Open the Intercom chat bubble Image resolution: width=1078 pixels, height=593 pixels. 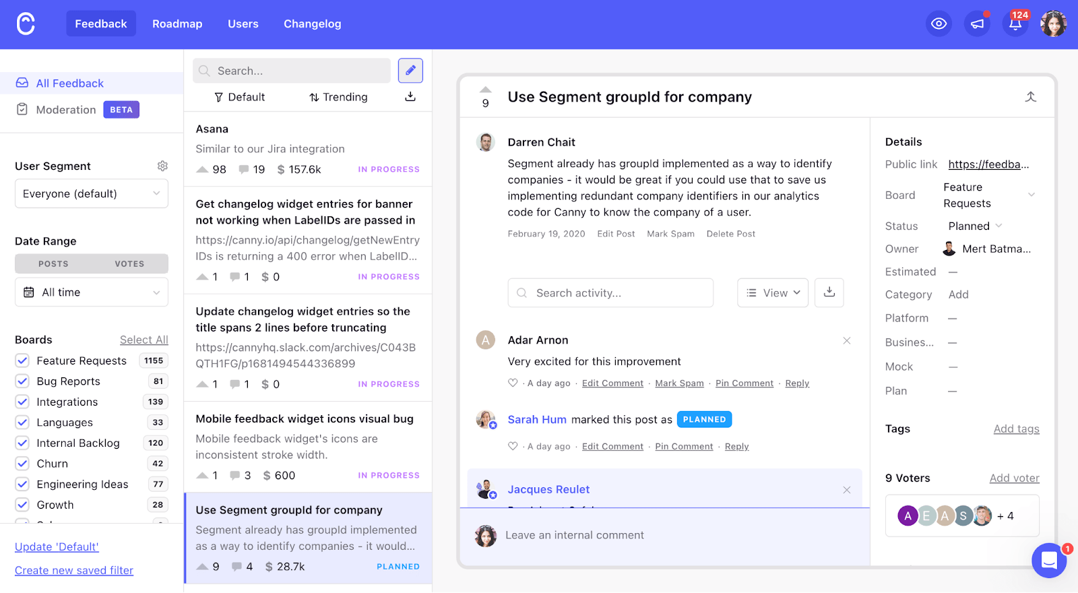[x=1049, y=560]
